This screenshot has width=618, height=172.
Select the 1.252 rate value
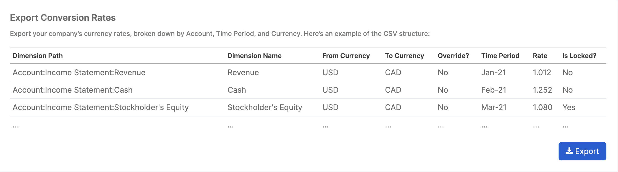click(x=542, y=90)
